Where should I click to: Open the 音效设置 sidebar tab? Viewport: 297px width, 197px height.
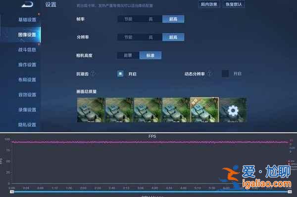pyautogui.click(x=27, y=95)
